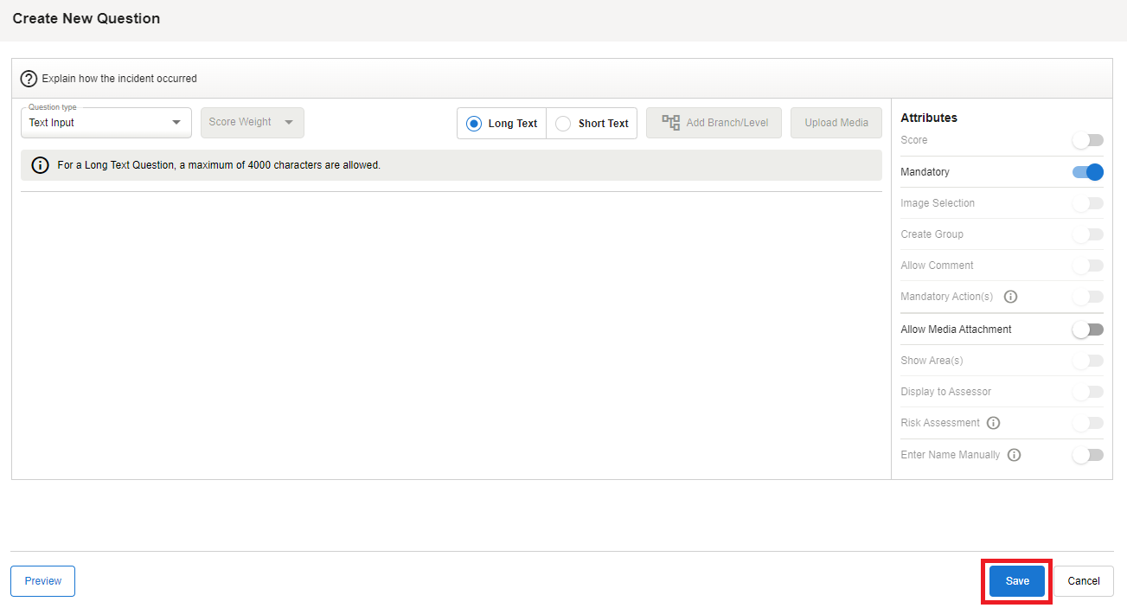Toggle the Enter Name Manually switch
Image resolution: width=1127 pixels, height=608 pixels.
[1087, 455]
